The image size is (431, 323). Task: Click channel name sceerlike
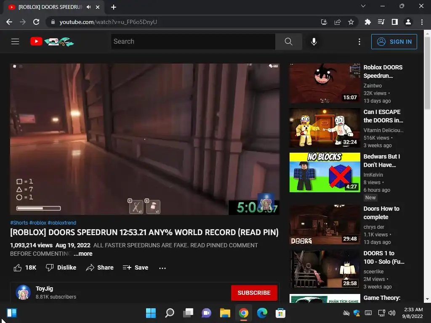(373, 271)
